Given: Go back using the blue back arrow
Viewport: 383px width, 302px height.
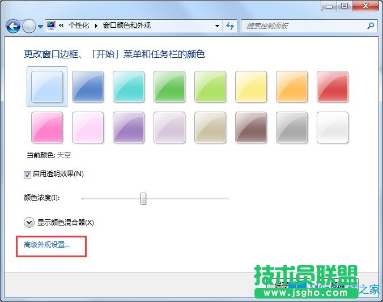Looking at the screenshot, I should click(13, 26).
